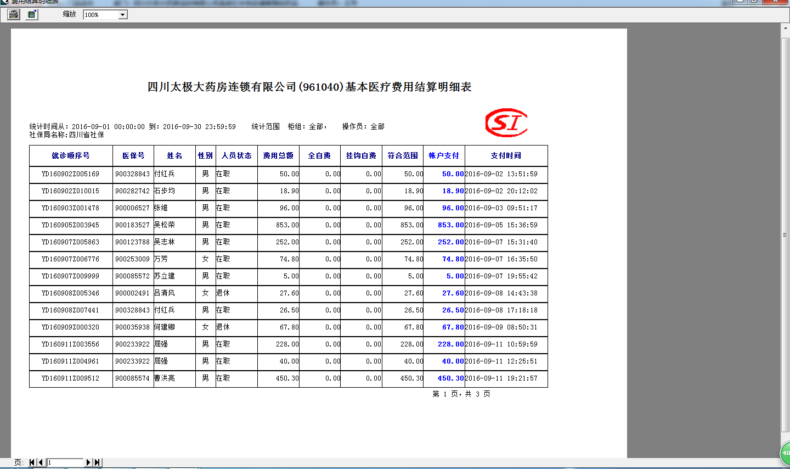Select serial number YD160911Z004961
The image size is (790, 469).
[x=71, y=361]
